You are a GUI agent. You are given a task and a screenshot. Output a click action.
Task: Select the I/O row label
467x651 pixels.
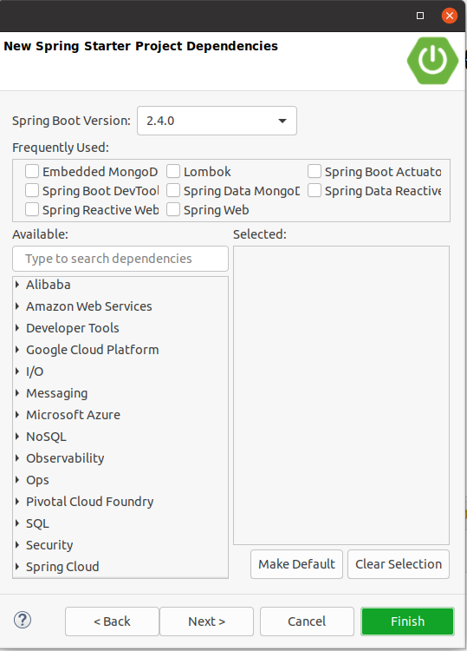pyautogui.click(x=35, y=372)
